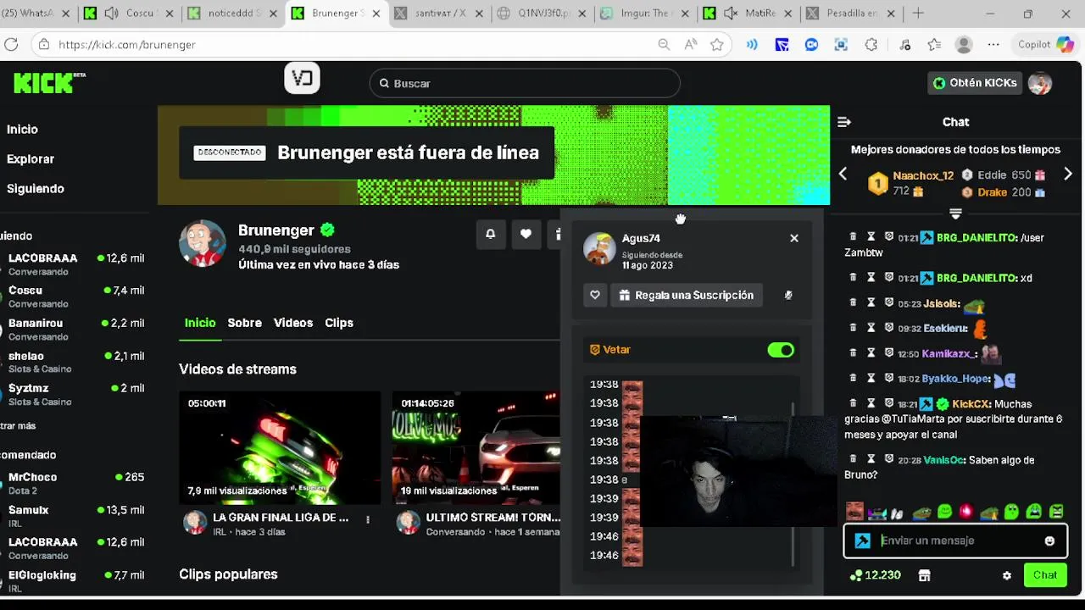Switch to the Inicio channel tab
The image size is (1085, 610).
200,323
